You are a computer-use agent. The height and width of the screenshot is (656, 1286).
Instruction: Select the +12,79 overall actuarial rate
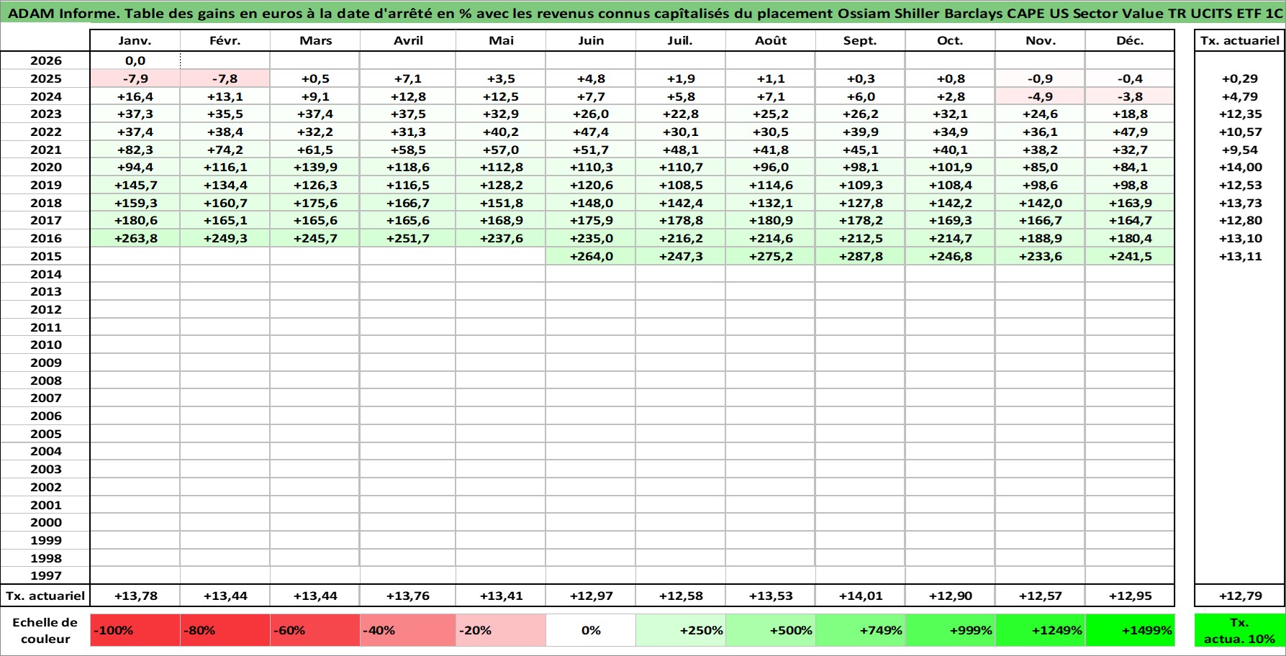tap(1240, 596)
